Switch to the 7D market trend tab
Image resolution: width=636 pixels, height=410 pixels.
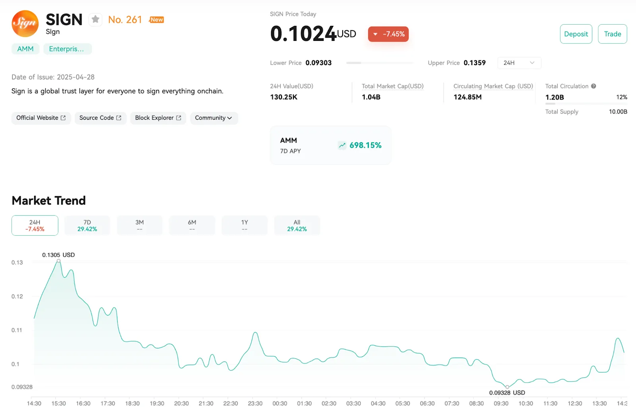tap(87, 225)
